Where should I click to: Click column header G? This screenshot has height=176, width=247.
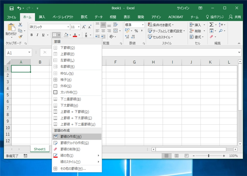(134, 62)
